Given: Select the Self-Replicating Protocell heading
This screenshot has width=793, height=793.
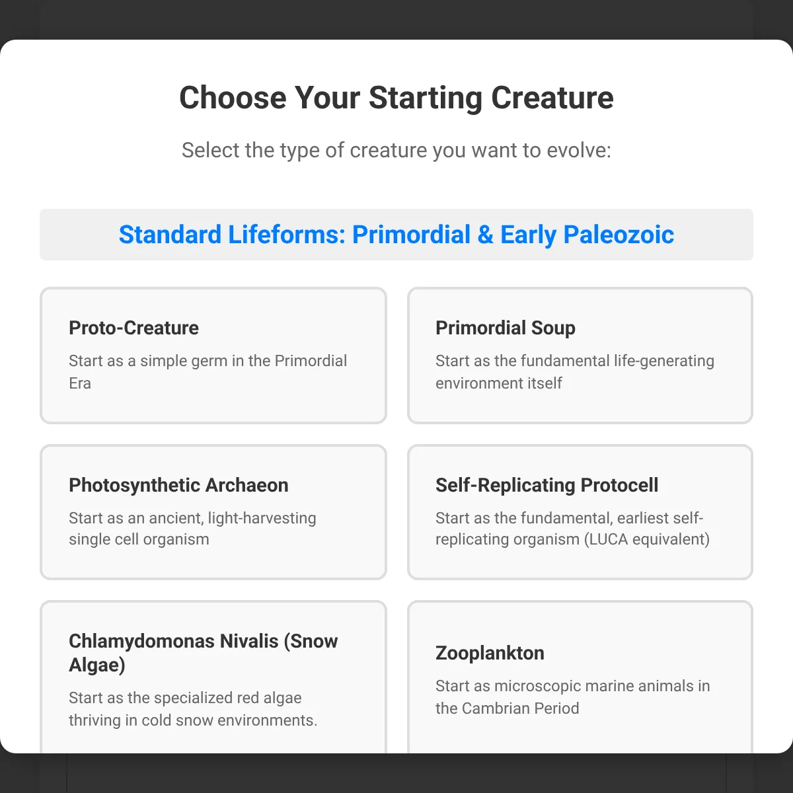Looking at the screenshot, I should 547,485.
